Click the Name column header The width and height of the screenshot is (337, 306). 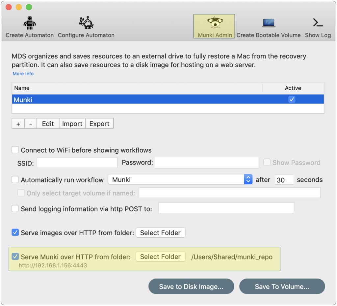pyautogui.click(x=137, y=88)
